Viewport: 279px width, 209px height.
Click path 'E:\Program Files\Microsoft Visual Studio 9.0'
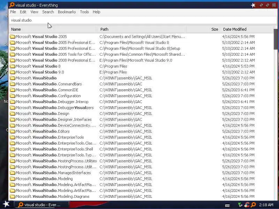tap(136, 60)
